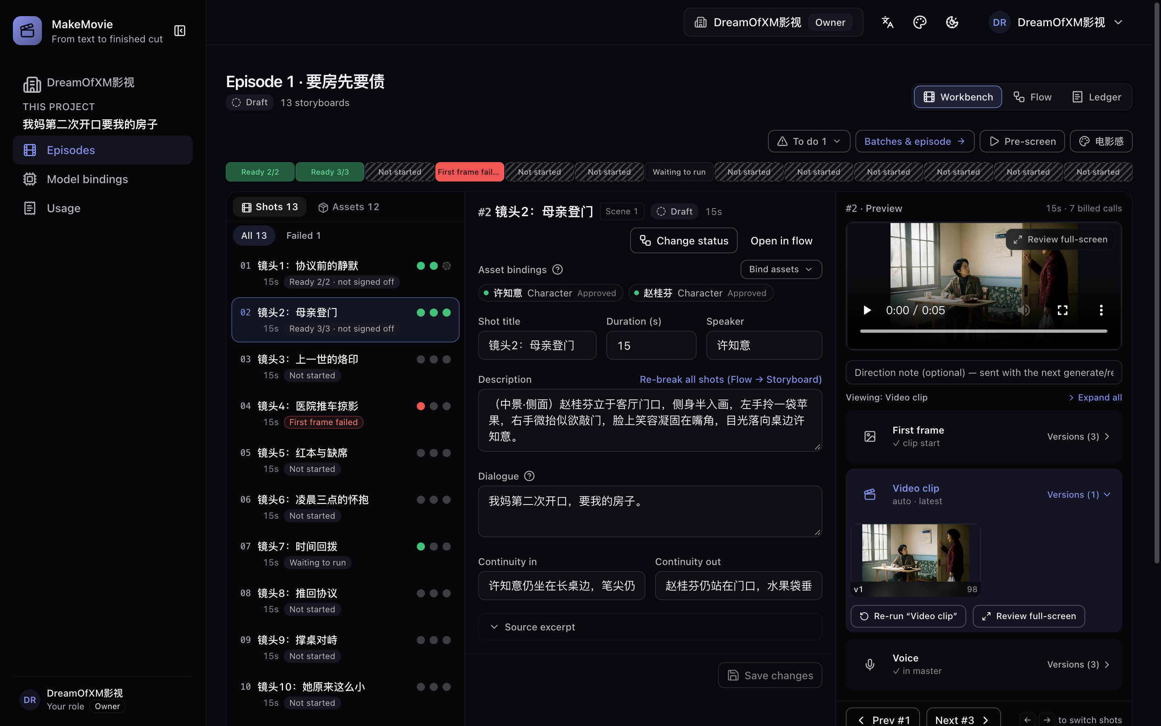Switch to Ledger view

[x=1097, y=97]
